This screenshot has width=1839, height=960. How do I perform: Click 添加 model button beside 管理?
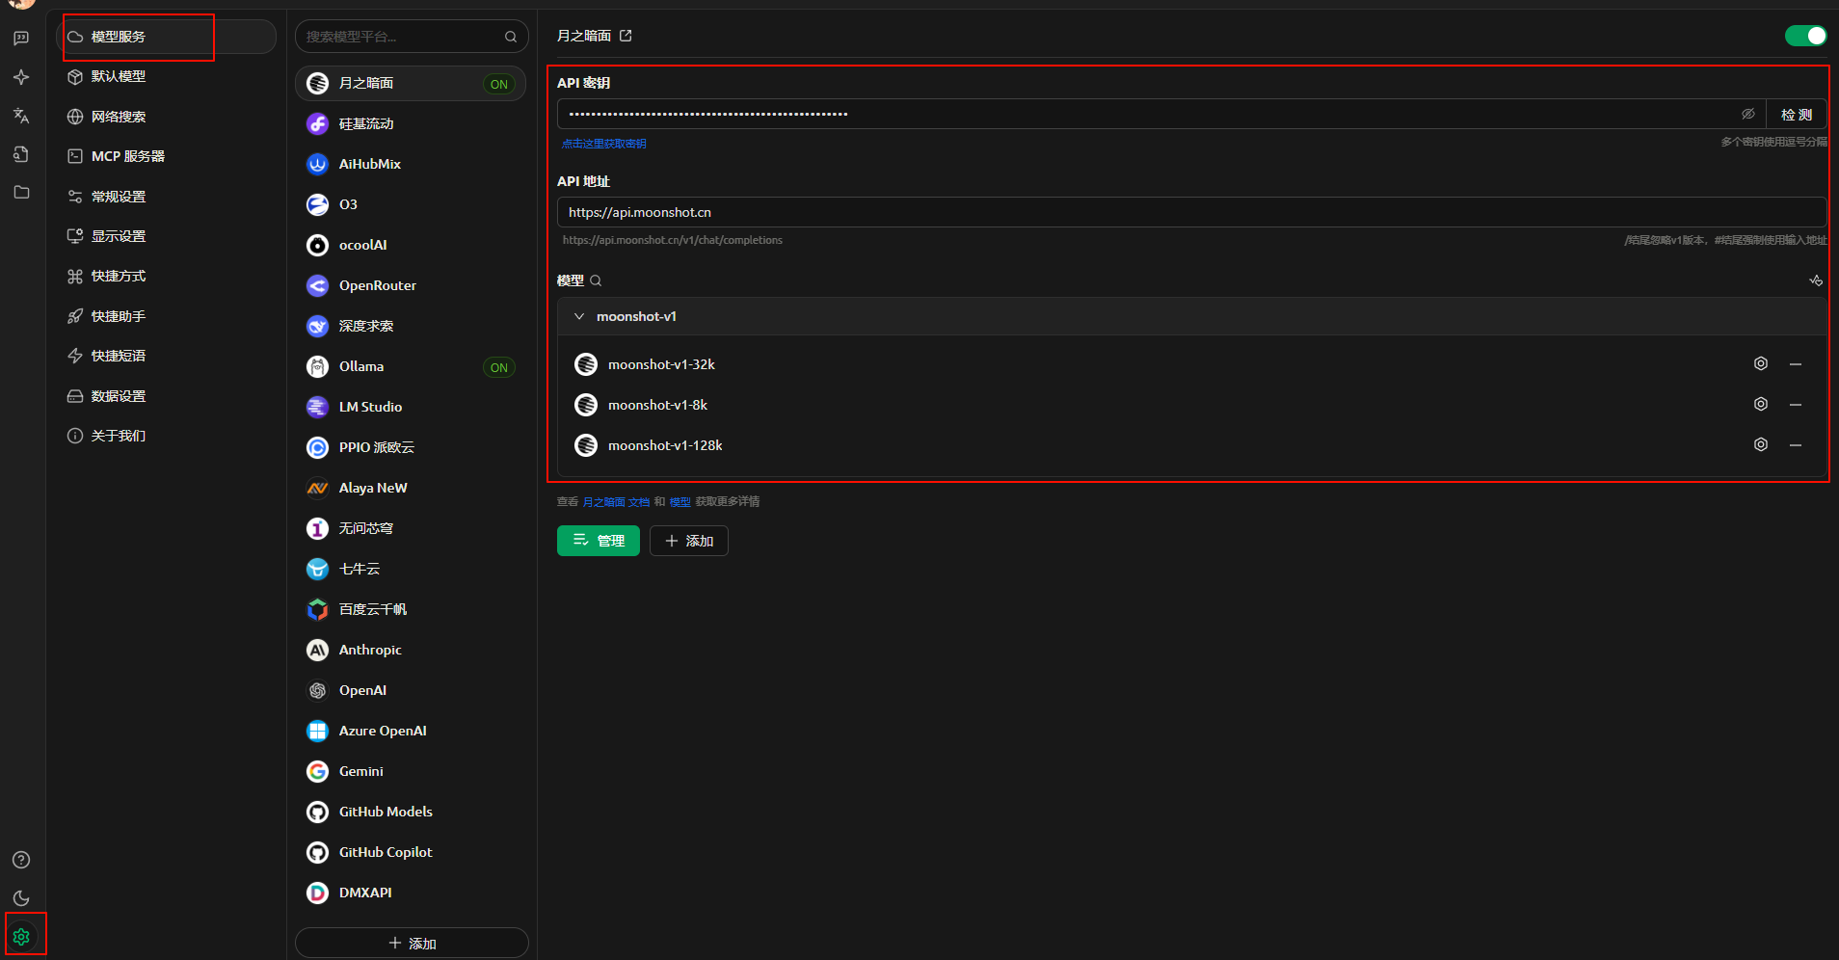(x=689, y=541)
